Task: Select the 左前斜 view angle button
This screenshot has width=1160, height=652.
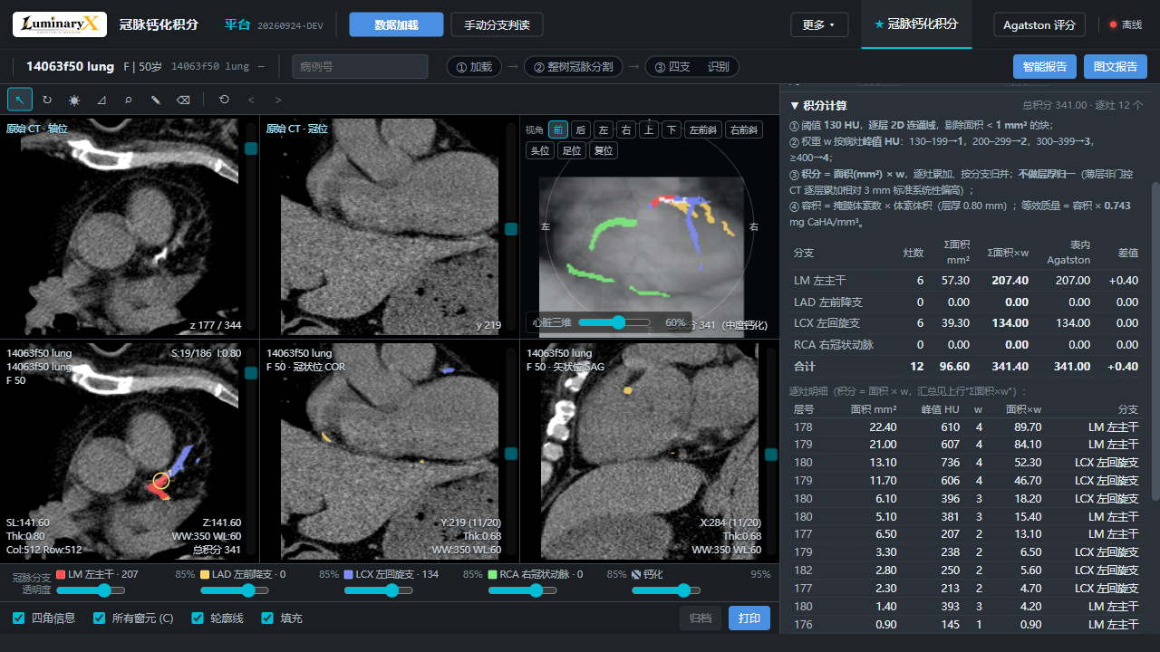Action: [703, 129]
